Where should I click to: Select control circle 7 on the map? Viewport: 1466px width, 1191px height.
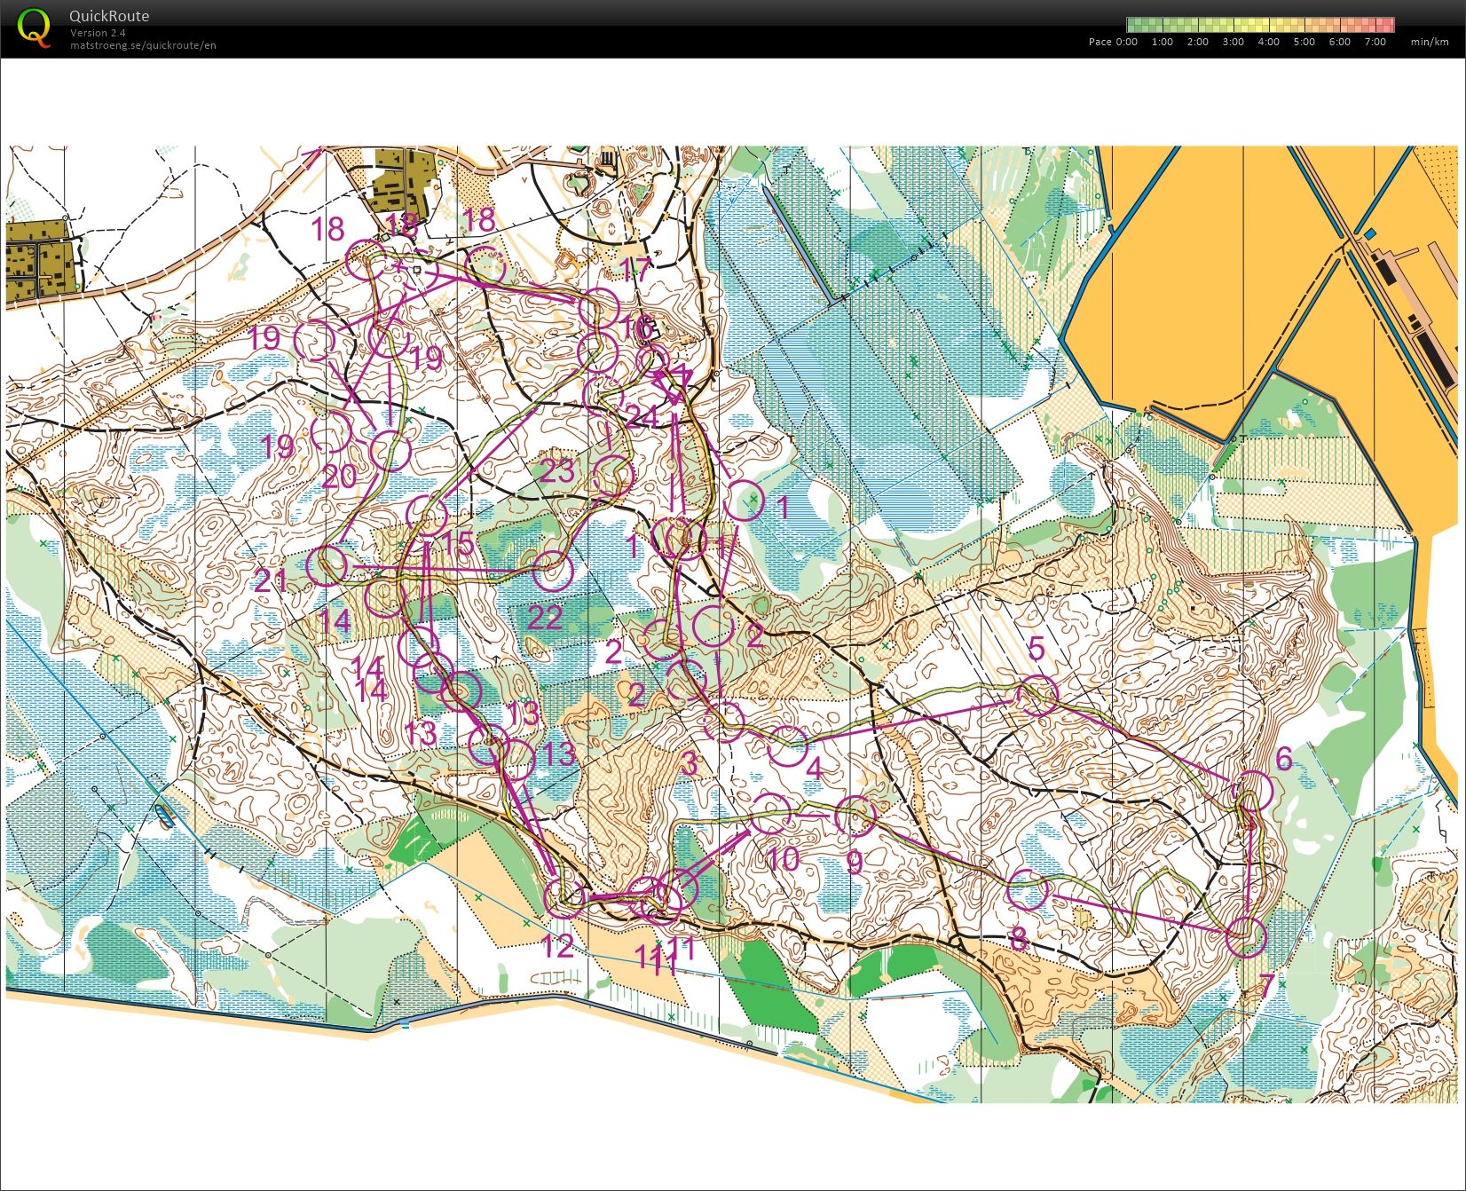point(1247,936)
